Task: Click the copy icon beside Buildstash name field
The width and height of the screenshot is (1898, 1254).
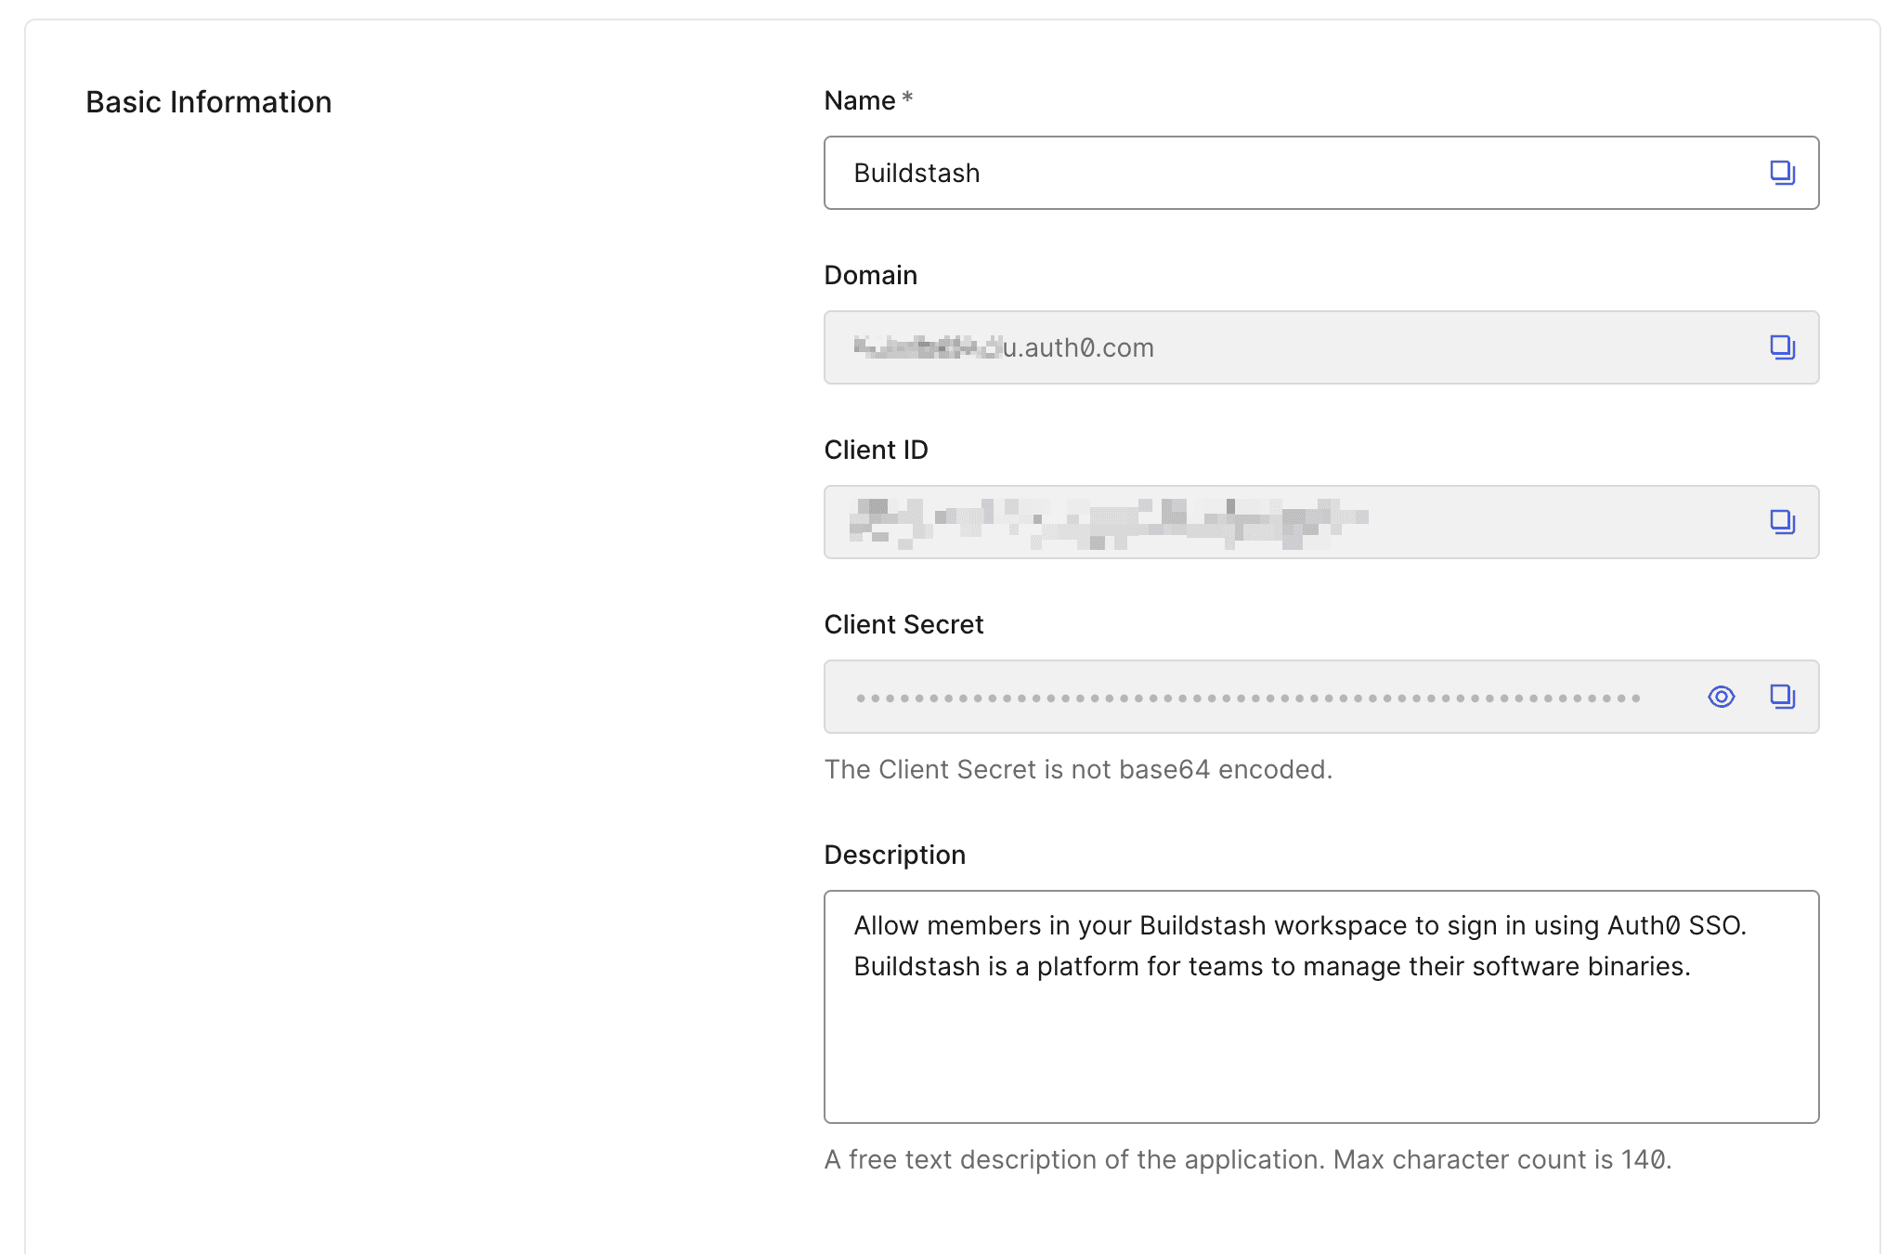Action: [1784, 173]
